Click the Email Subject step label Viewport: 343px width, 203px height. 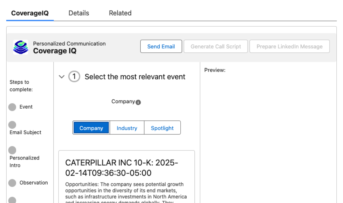(x=25, y=132)
